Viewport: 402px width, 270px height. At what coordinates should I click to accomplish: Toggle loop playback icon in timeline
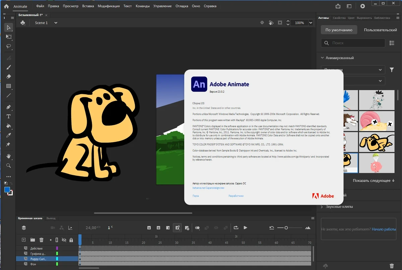point(236,228)
